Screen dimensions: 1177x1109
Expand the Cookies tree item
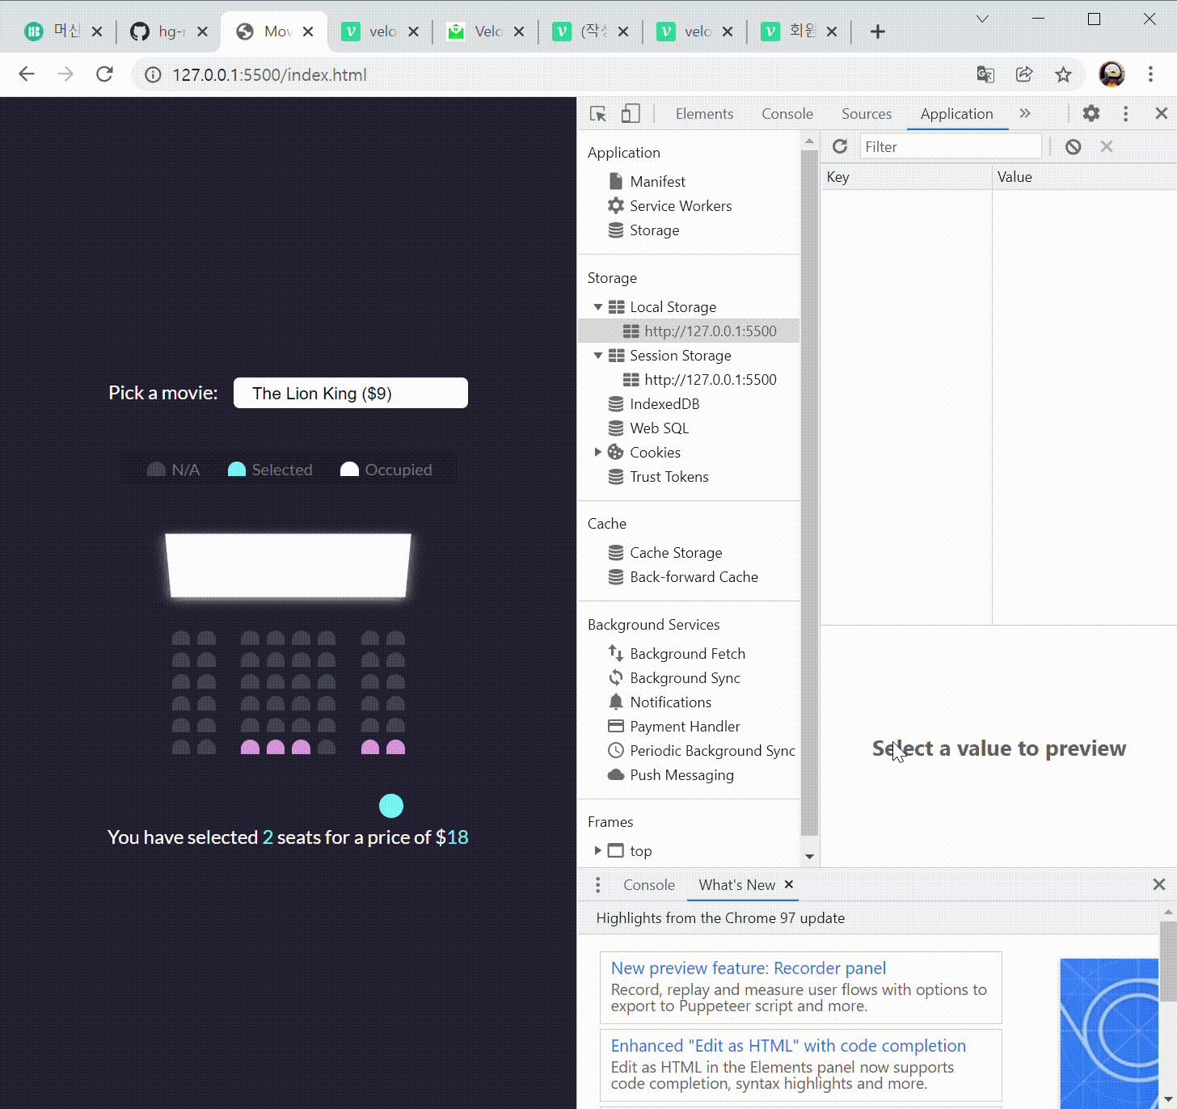click(597, 453)
